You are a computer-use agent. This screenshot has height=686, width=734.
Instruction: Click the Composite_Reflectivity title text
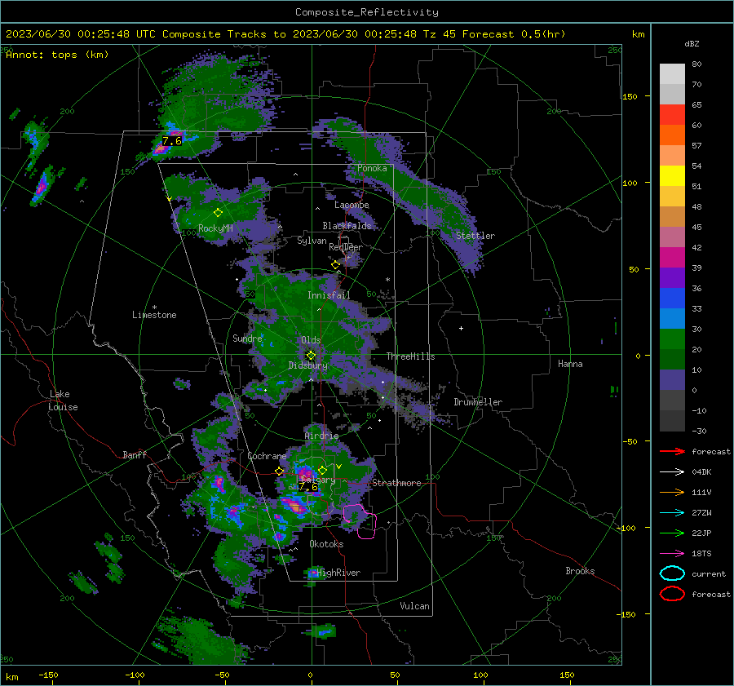click(367, 12)
